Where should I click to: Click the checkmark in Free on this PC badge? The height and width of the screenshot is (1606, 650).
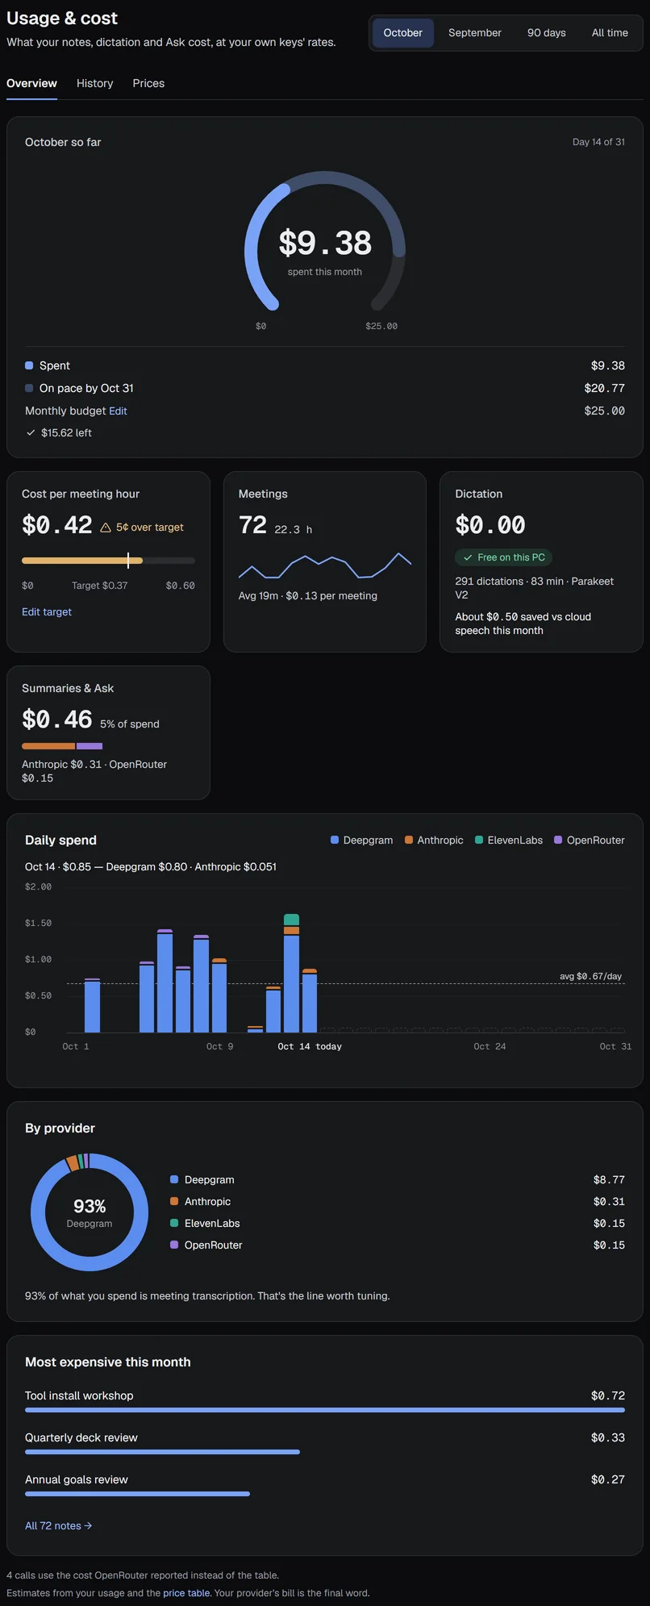click(x=468, y=557)
